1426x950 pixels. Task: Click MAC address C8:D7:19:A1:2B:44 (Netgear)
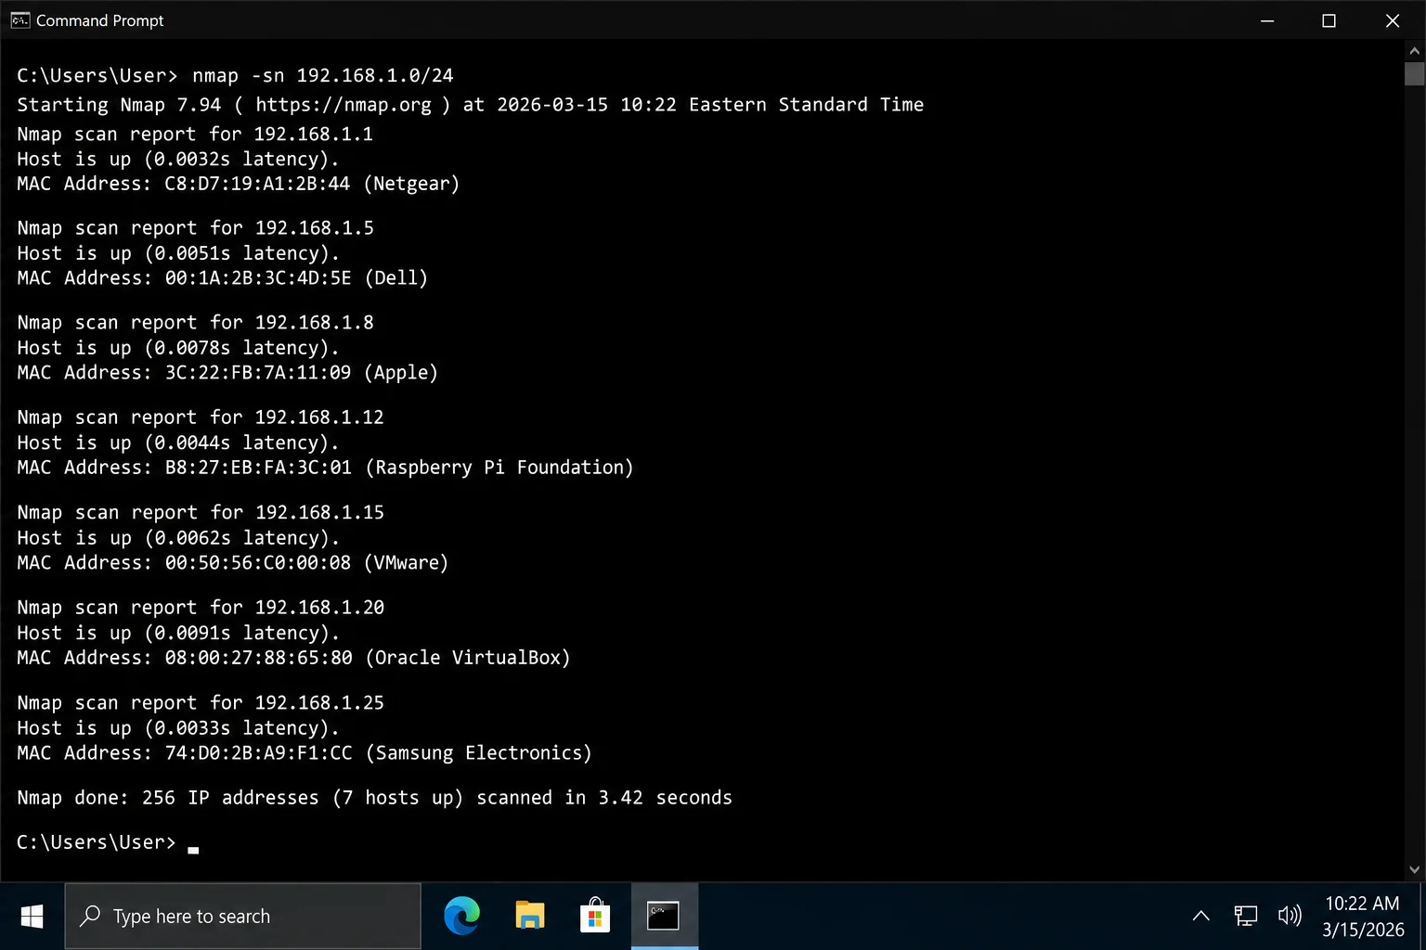coord(239,184)
